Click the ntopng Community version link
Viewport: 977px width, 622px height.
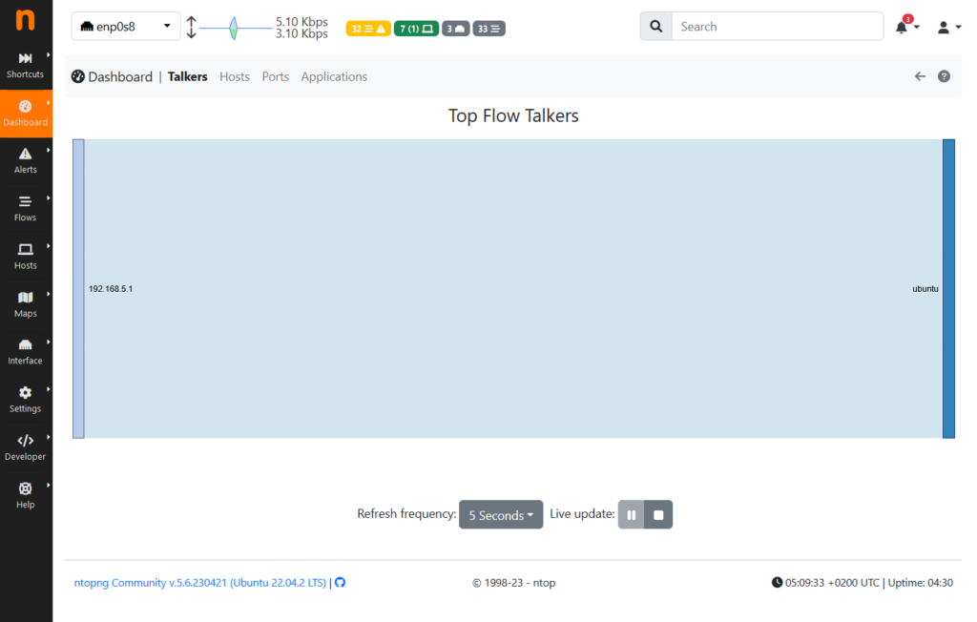tap(198, 582)
